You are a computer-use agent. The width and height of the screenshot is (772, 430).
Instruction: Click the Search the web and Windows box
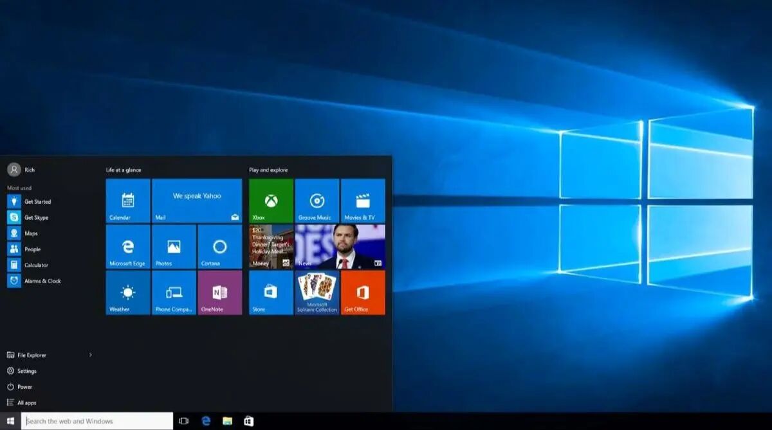[97, 421]
